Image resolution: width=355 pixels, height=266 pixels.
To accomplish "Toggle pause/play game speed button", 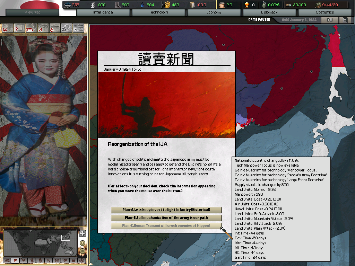I will (x=330, y=20).
